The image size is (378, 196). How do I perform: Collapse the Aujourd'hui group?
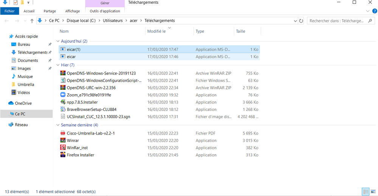tap(58, 41)
